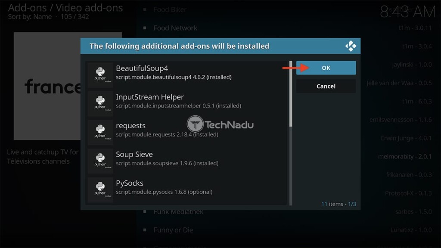Click melmorabity - 2.0.1 author entry
The image size is (441, 248).
pos(405,157)
